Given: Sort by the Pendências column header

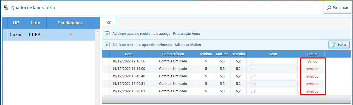Looking at the screenshot, I should (x=69, y=23).
